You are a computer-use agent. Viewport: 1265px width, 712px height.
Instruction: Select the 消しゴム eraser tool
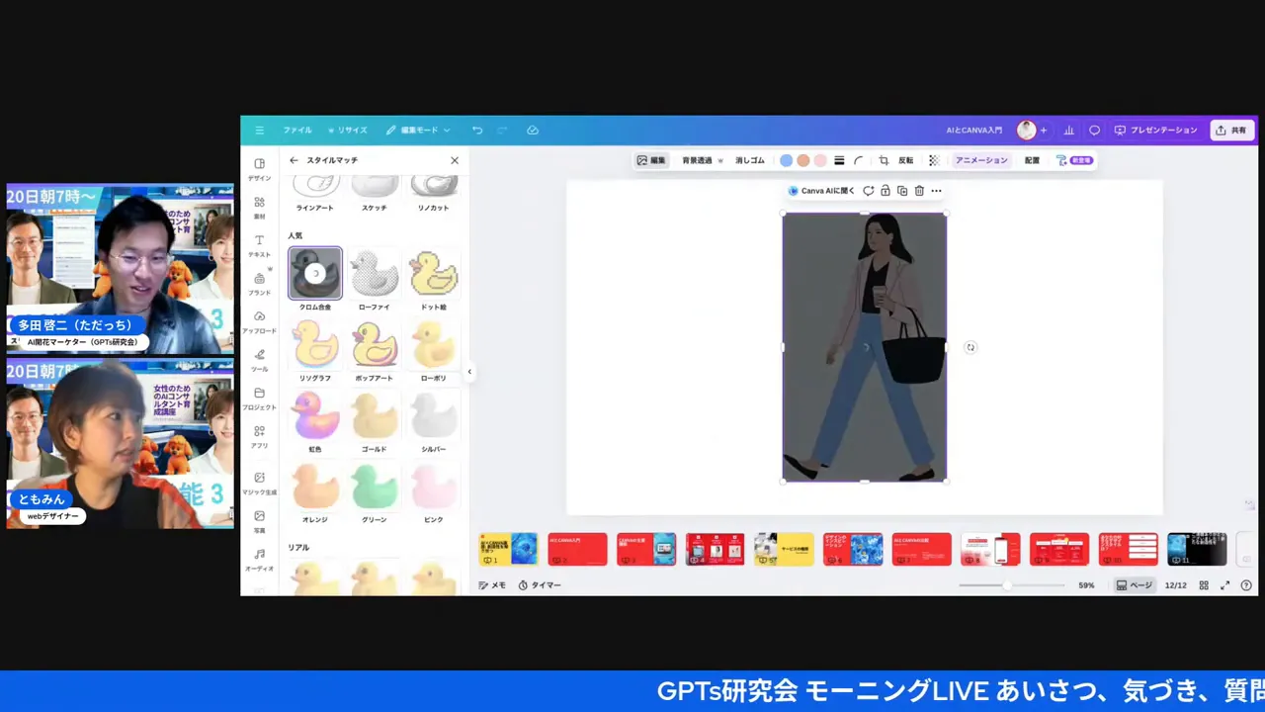click(750, 159)
